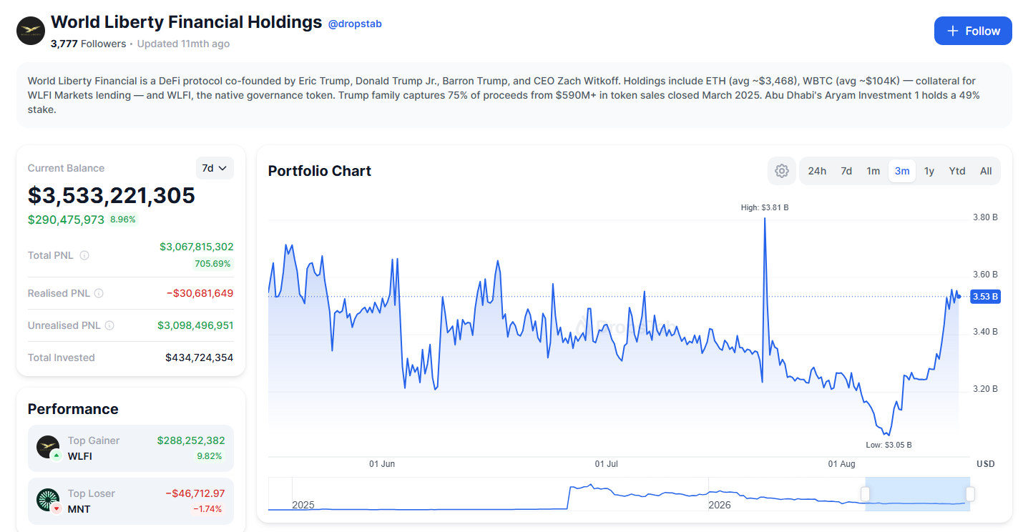Viewport: 1028px width, 532px height.
Task: Click the left range slider handle
Action: point(865,494)
